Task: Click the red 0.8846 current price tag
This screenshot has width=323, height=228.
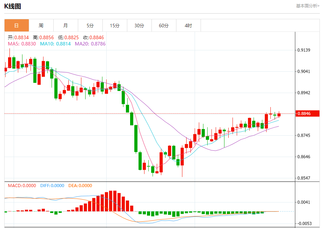Action: pos(307,113)
